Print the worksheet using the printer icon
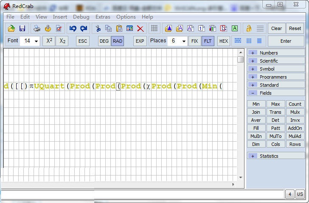 (x=37, y=28)
